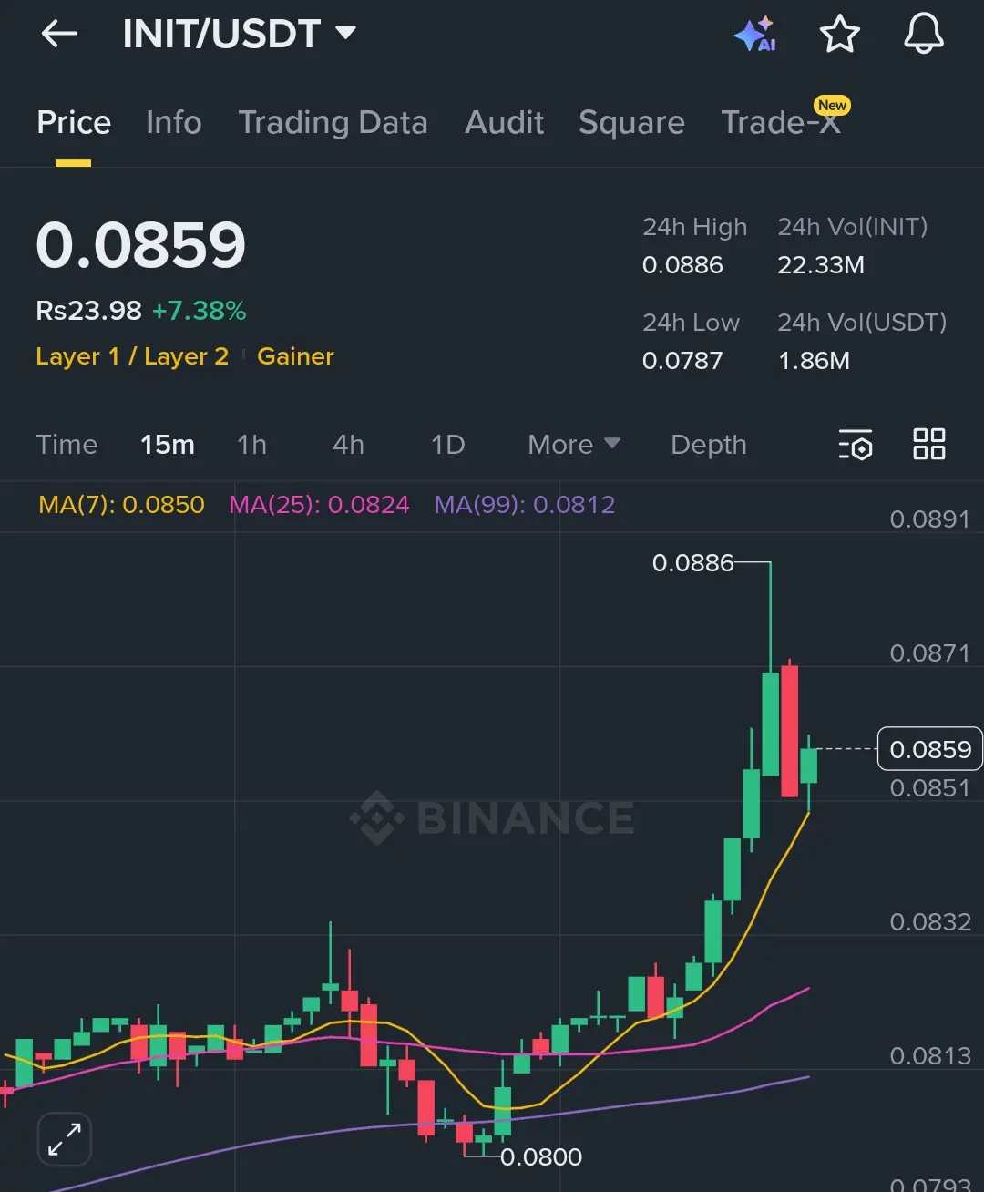Tap the MA(25): 0.0824 indicator label
This screenshot has width=984, height=1192.
[x=319, y=505]
